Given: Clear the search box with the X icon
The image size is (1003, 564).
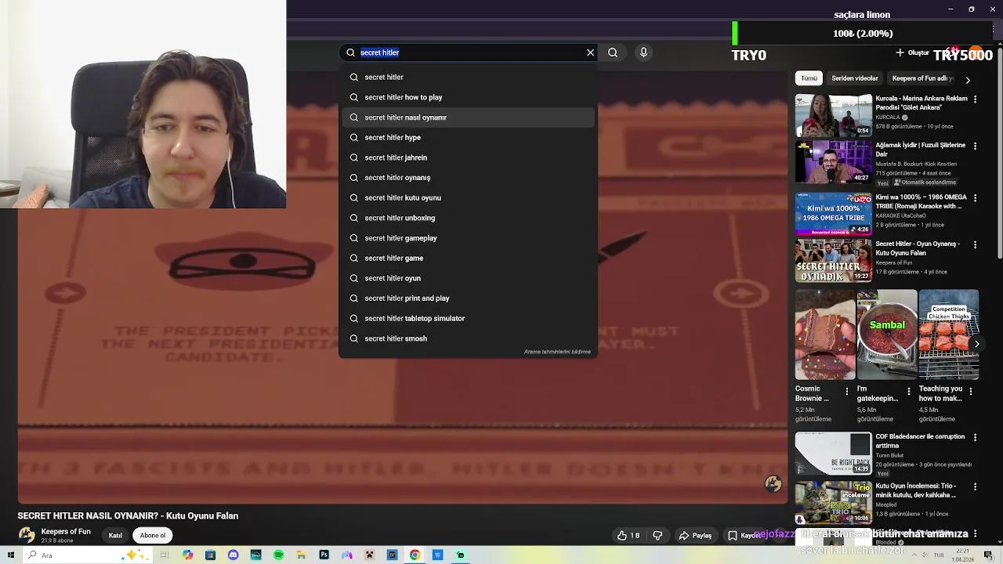Looking at the screenshot, I should (590, 52).
